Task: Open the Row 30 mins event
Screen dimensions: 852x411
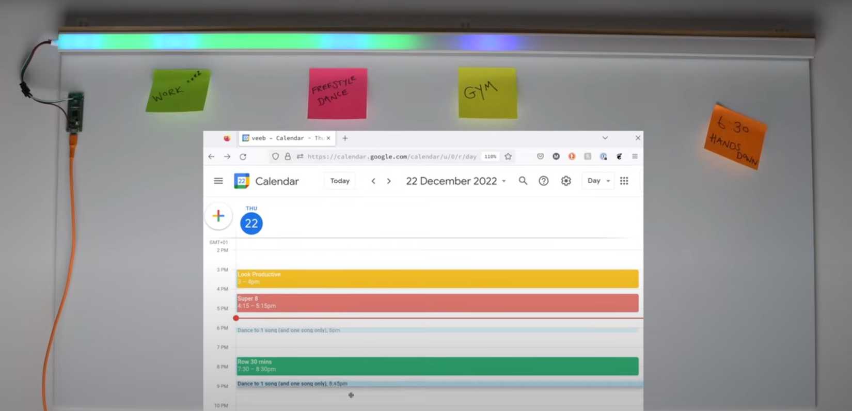Action: click(437, 366)
